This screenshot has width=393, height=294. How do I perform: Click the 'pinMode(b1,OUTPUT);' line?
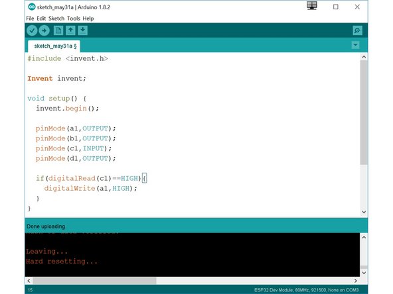point(76,138)
